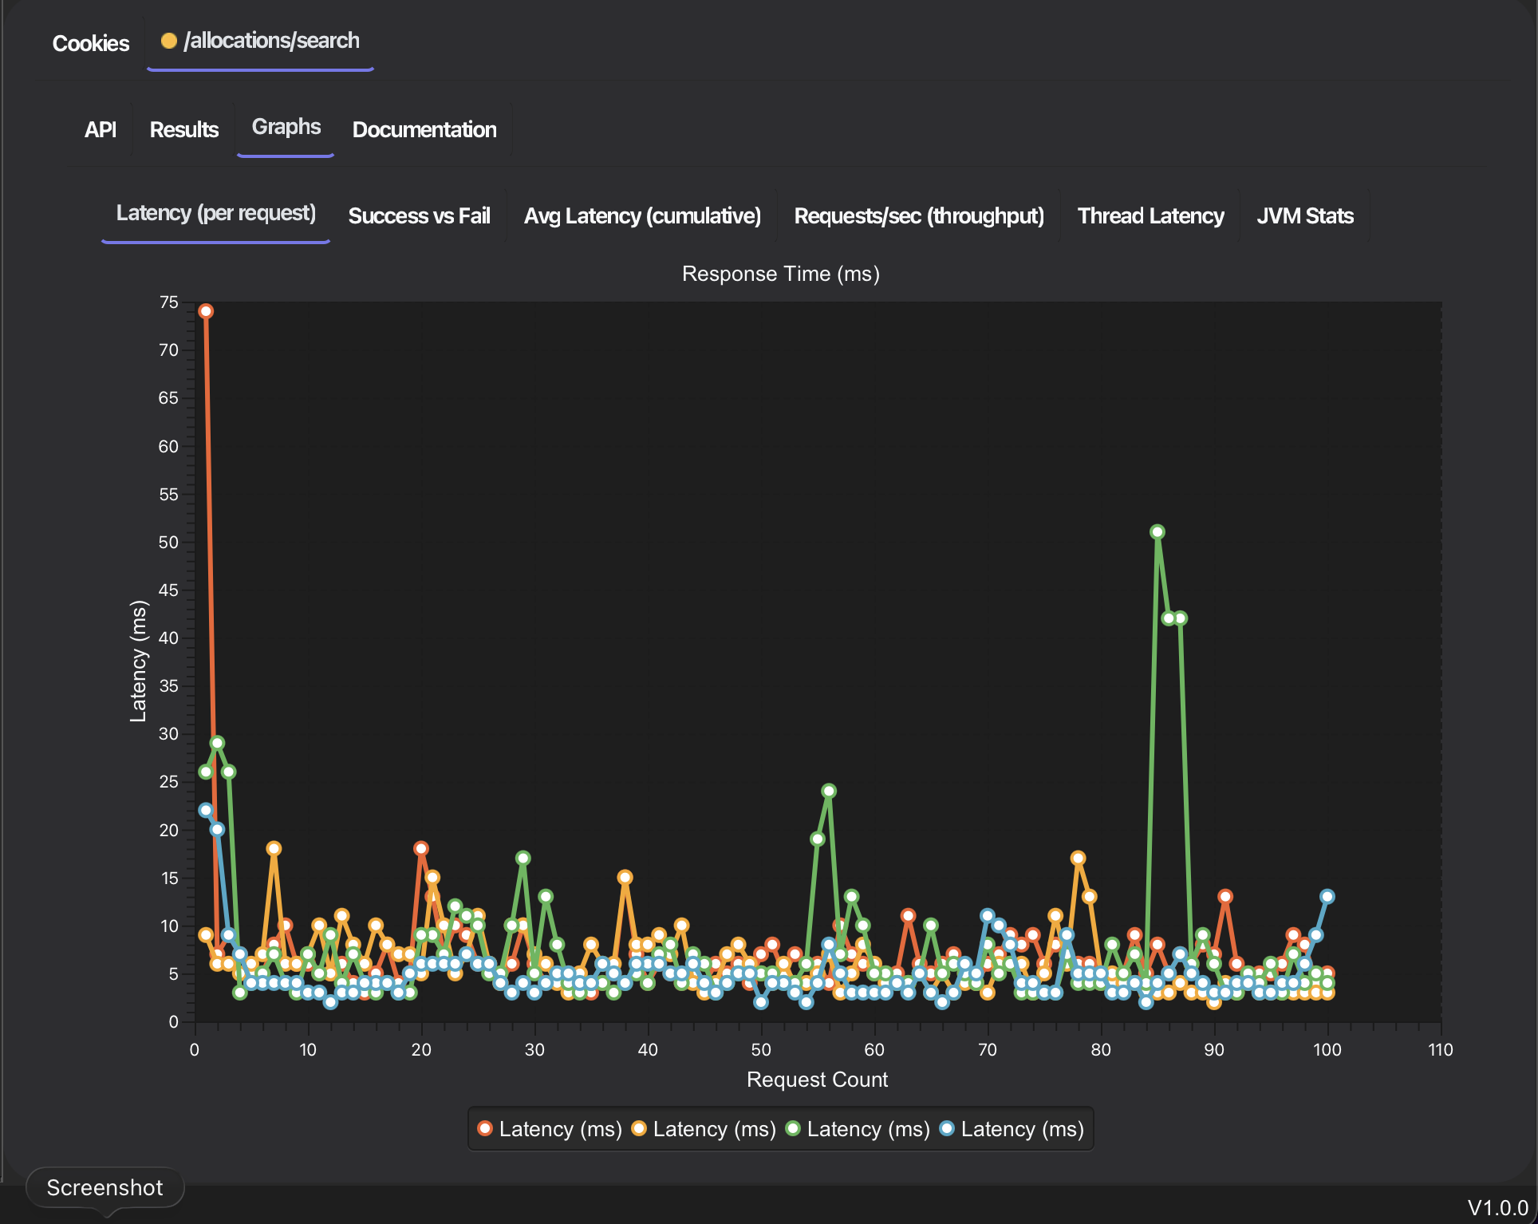Viewport: 1538px width, 1224px height.
Task: Open the Cookies tab
Action: point(90,43)
